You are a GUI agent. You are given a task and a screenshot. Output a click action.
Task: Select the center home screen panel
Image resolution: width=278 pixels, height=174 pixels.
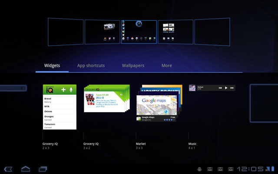point(139,31)
